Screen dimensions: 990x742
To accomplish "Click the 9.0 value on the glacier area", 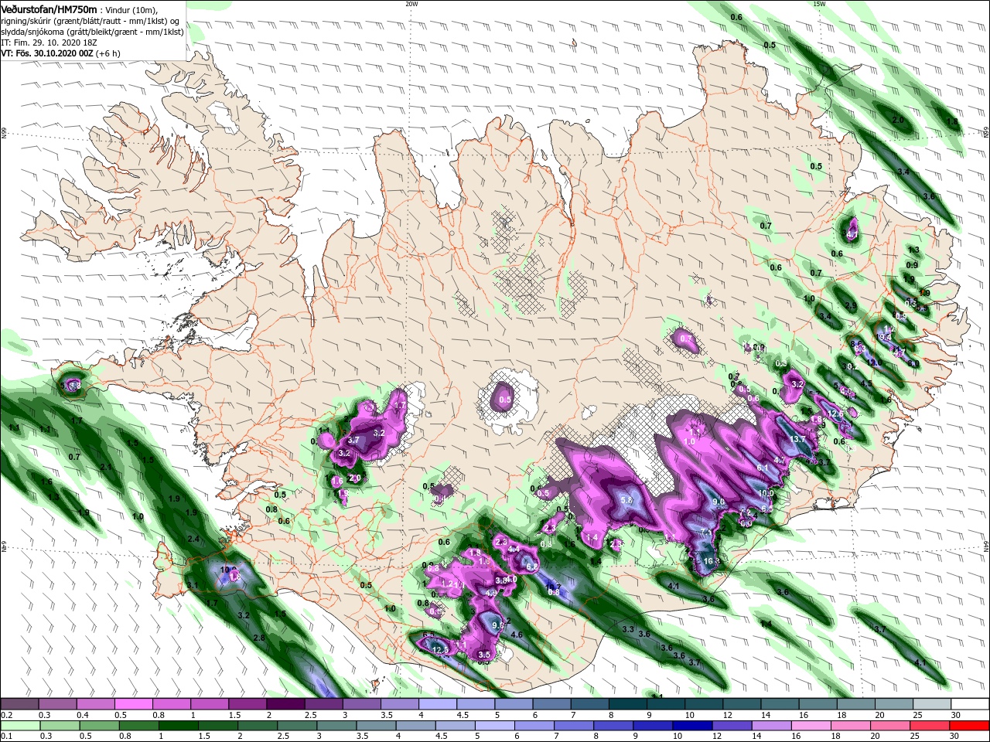I will tap(719, 502).
